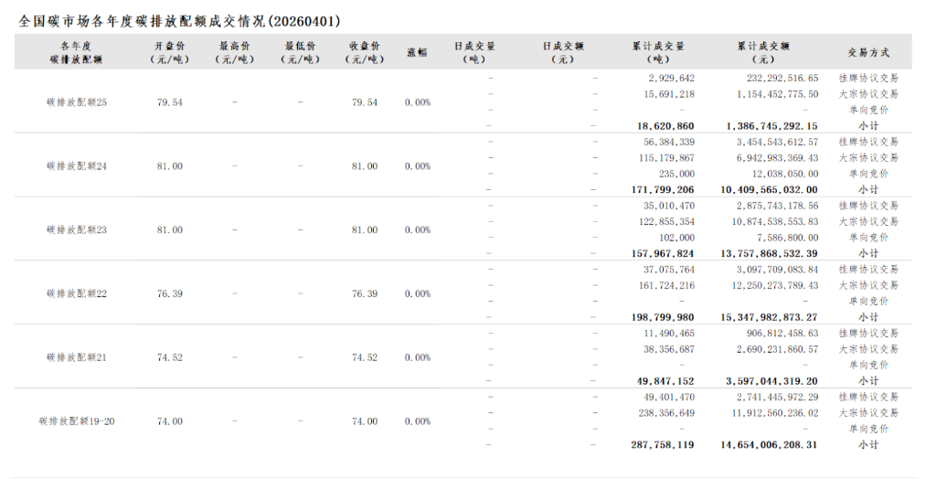Click the cumulative volume 287,758,119
Screen dimensions: 936x489
point(662,445)
